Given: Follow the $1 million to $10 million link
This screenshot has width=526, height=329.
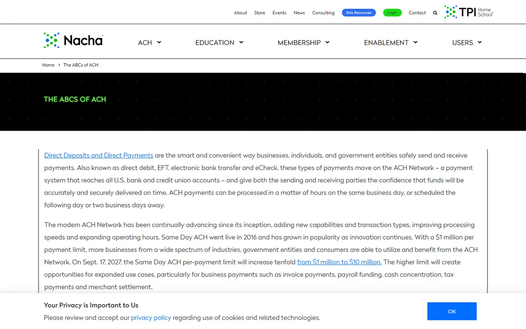Looking at the screenshot, I should coord(339,262).
